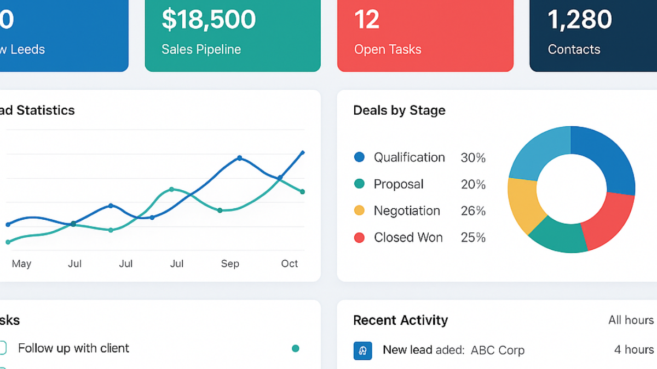
Task: Click the Follow up with client task text
Action: pyautogui.click(x=73, y=348)
